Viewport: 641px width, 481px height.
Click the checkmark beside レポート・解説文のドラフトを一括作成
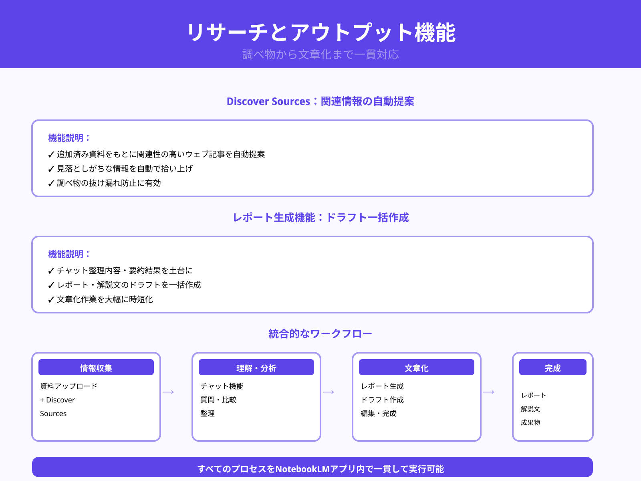50,285
